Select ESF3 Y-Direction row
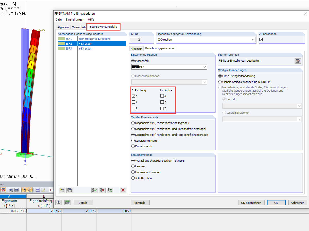 click(x=92, y=49)
